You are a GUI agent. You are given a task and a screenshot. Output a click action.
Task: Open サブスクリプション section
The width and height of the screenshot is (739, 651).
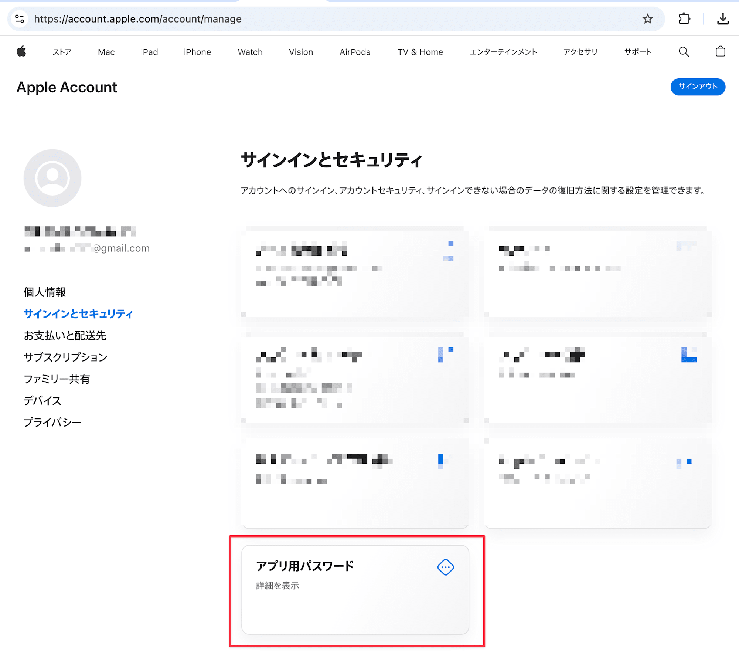(x=65, y=357)
